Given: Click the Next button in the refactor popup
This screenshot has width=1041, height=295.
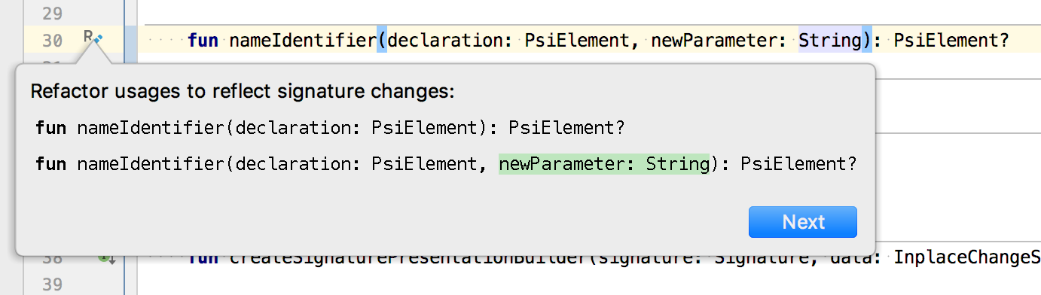Looking at the screenshot, I should [x=803, y=222].
